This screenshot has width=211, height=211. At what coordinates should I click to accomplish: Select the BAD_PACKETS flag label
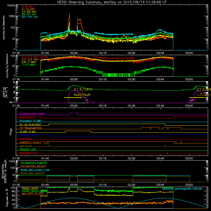(29, 153)
